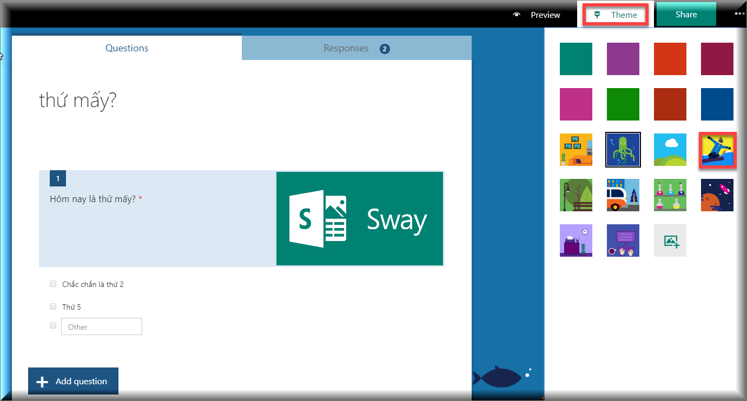Toggle the Other option checkbox

[x=53, y=325]
